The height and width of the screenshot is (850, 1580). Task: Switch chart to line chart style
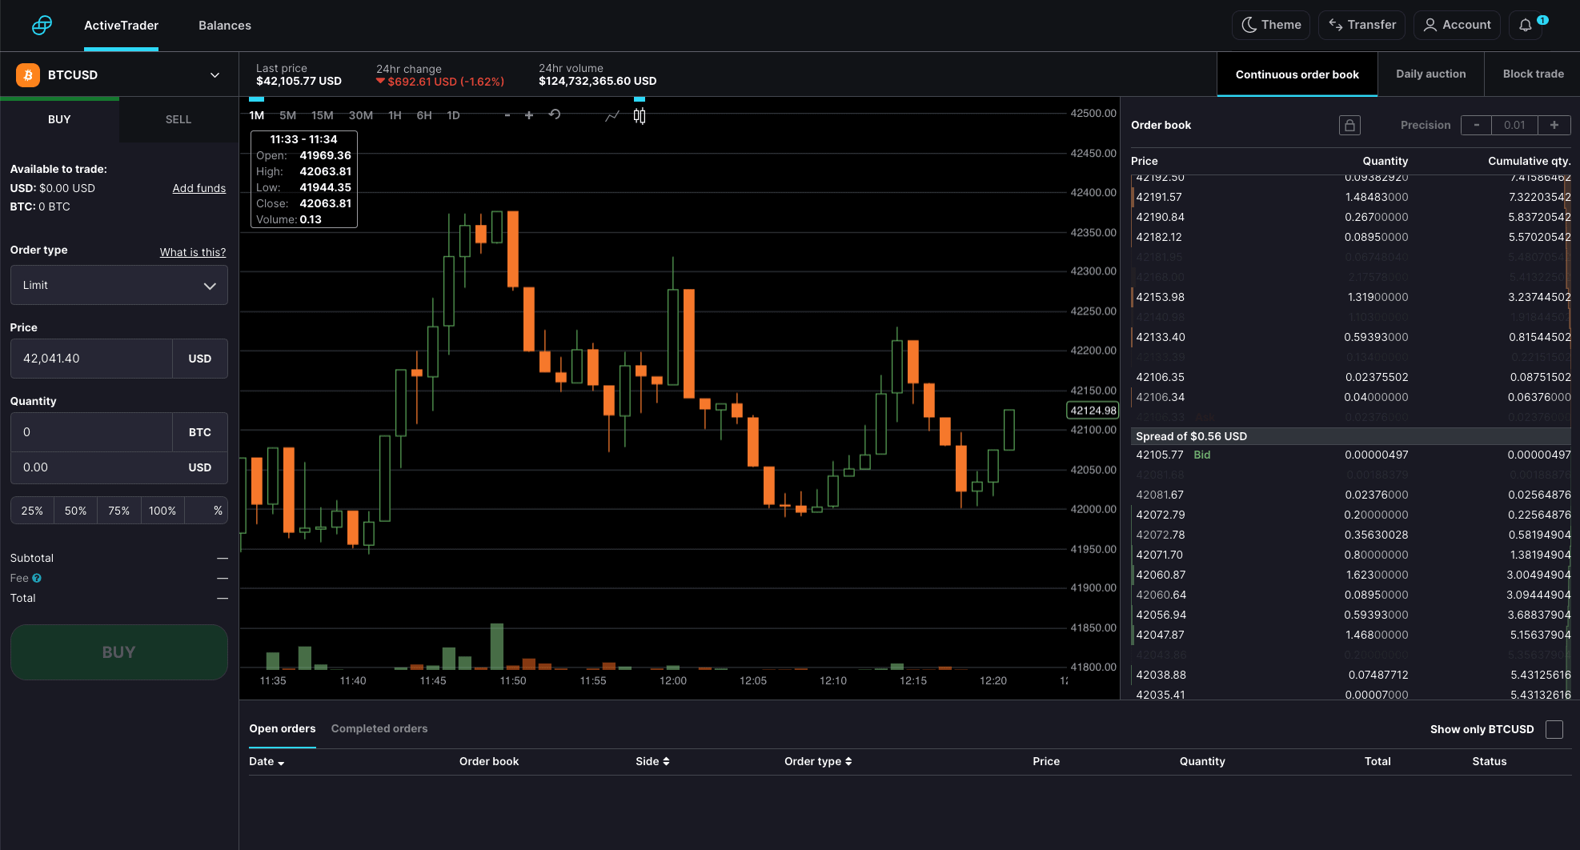click(x=612, y=116)
